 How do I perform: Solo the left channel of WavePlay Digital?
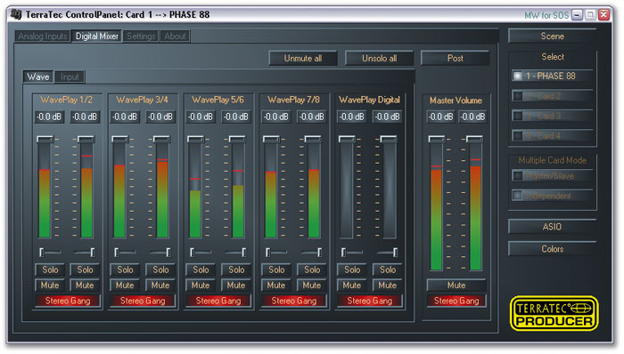[x=352, y=270]
